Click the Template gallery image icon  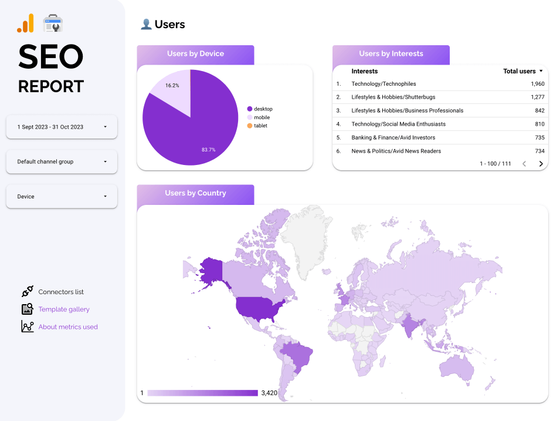(27, 309)
